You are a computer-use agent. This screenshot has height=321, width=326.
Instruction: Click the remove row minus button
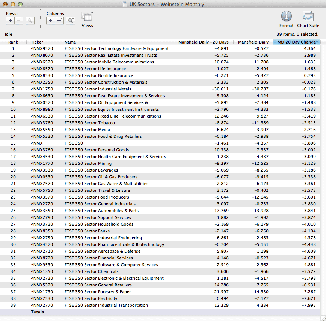[x=19, y=21]
